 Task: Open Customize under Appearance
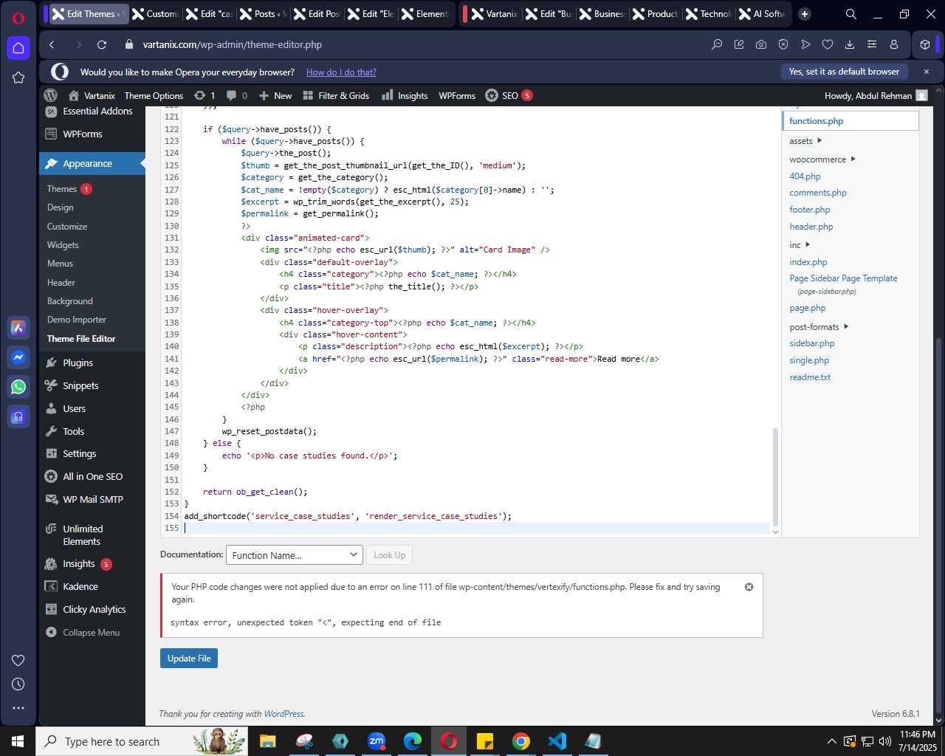(67, 227)
